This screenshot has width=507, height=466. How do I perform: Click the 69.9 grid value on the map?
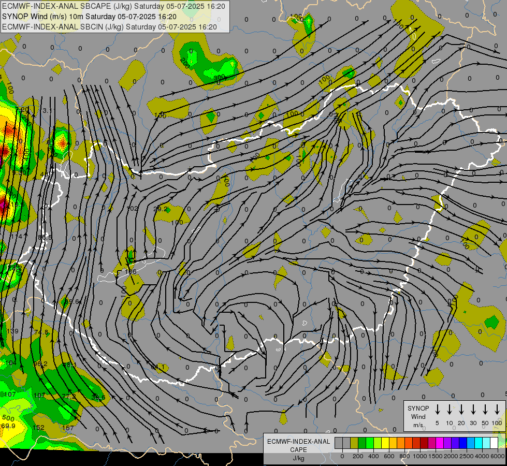pos(8,426)
